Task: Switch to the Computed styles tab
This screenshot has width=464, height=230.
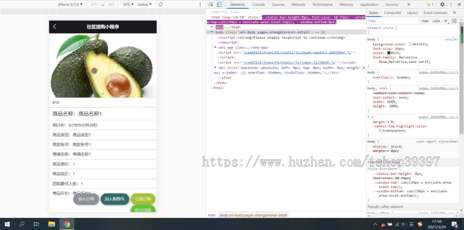Action: coord(392,13)
